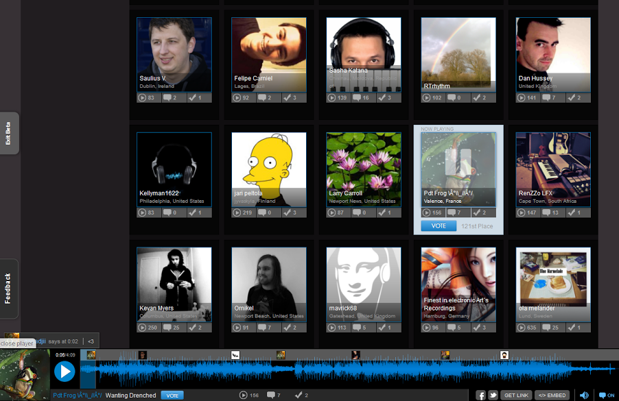Click the play button in the bottom player

(x=65, y=372)
